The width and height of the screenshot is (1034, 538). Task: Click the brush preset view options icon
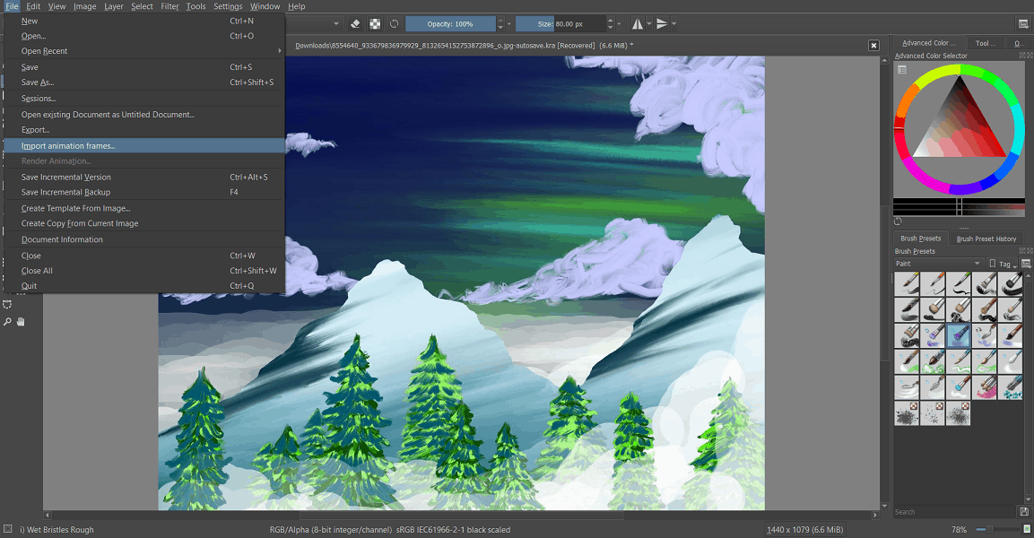(1026, 264)
